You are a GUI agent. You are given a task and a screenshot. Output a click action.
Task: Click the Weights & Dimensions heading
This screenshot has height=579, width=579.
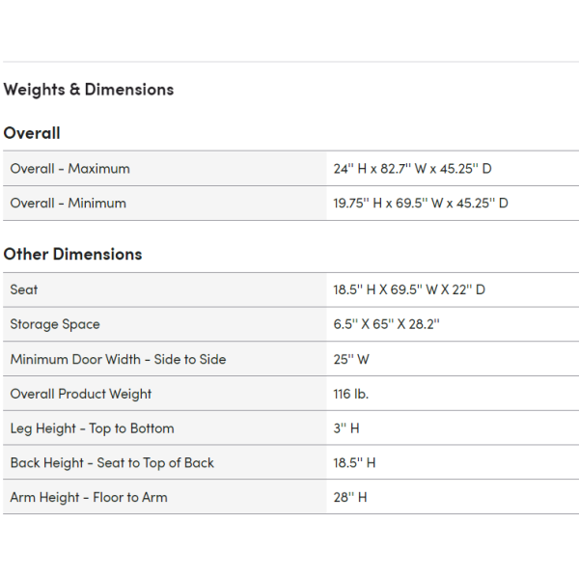pos(89,90)
